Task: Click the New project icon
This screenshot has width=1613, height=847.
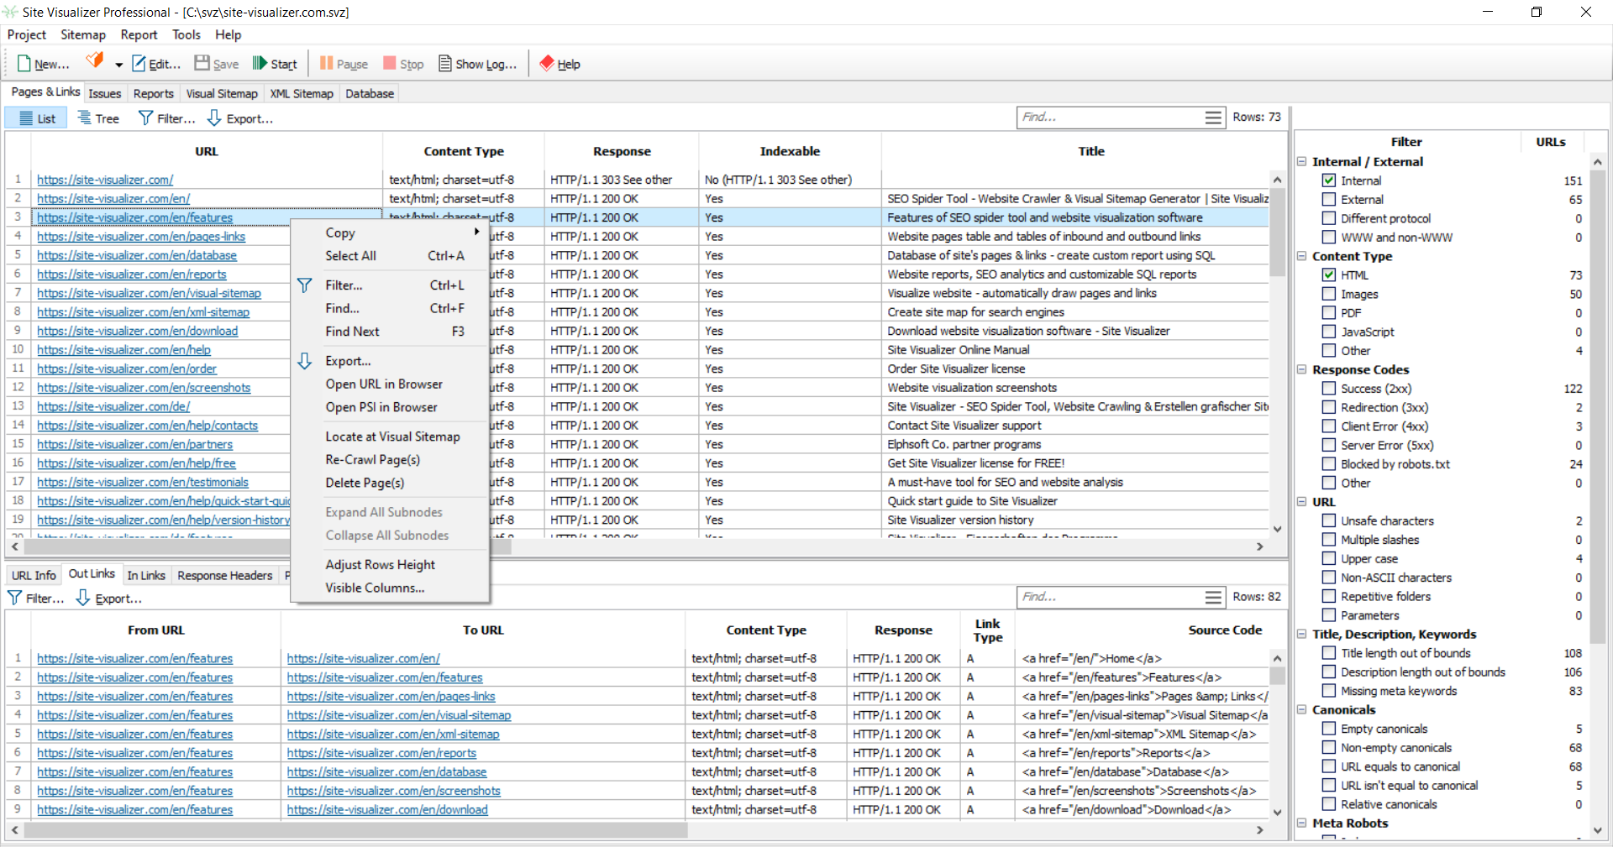Action: 24,64
